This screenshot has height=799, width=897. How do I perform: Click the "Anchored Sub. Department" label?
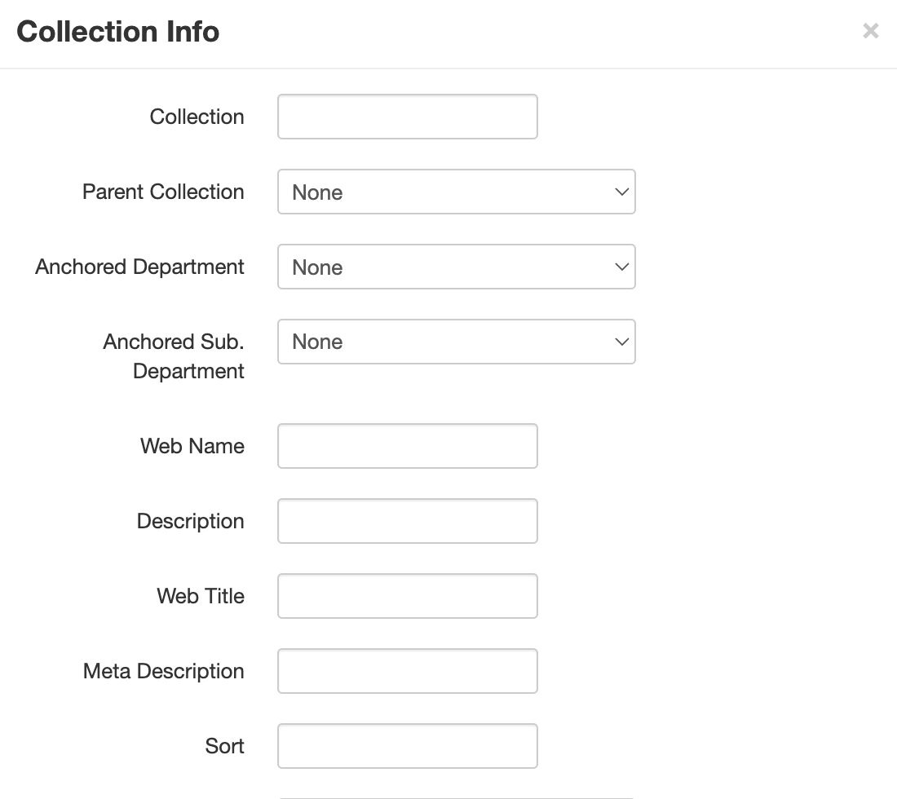pos(174,356)
